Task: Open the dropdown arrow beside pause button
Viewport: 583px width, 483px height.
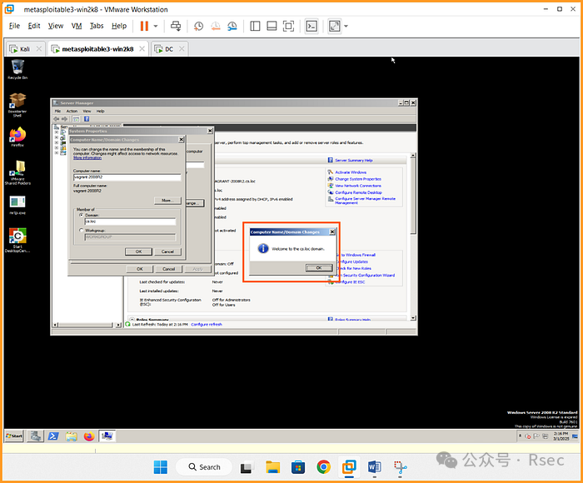Action: click(157, 26)
